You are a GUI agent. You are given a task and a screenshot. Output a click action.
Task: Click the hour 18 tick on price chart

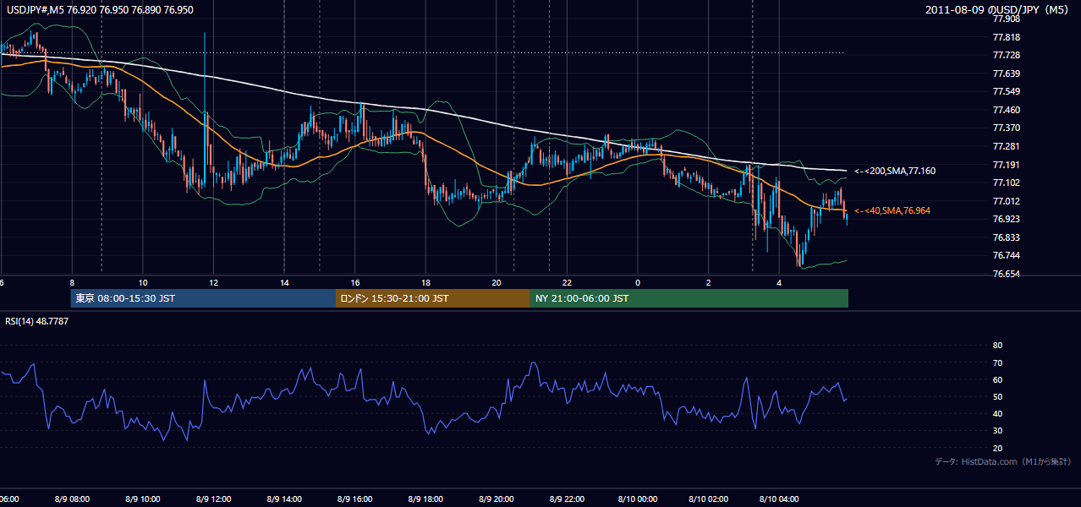click(x=425, y=282)
